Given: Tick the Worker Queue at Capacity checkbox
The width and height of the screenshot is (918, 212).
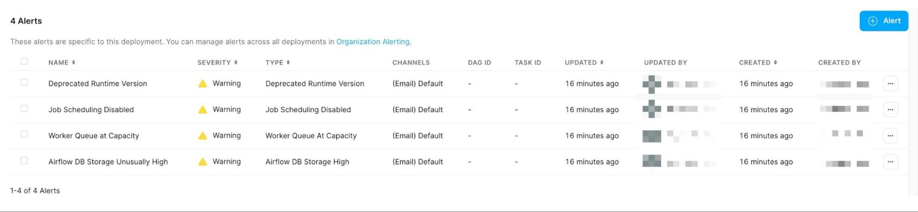Looking at the screenshot, I should point(24,135).
